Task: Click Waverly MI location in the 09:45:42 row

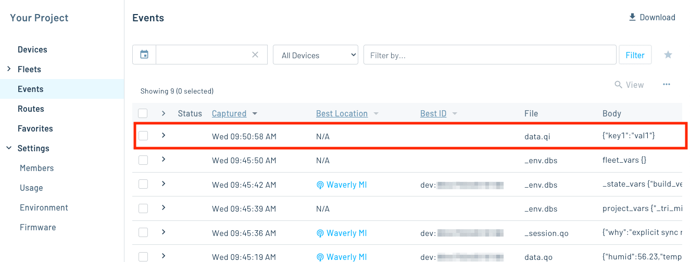Action: coord(342,185)
